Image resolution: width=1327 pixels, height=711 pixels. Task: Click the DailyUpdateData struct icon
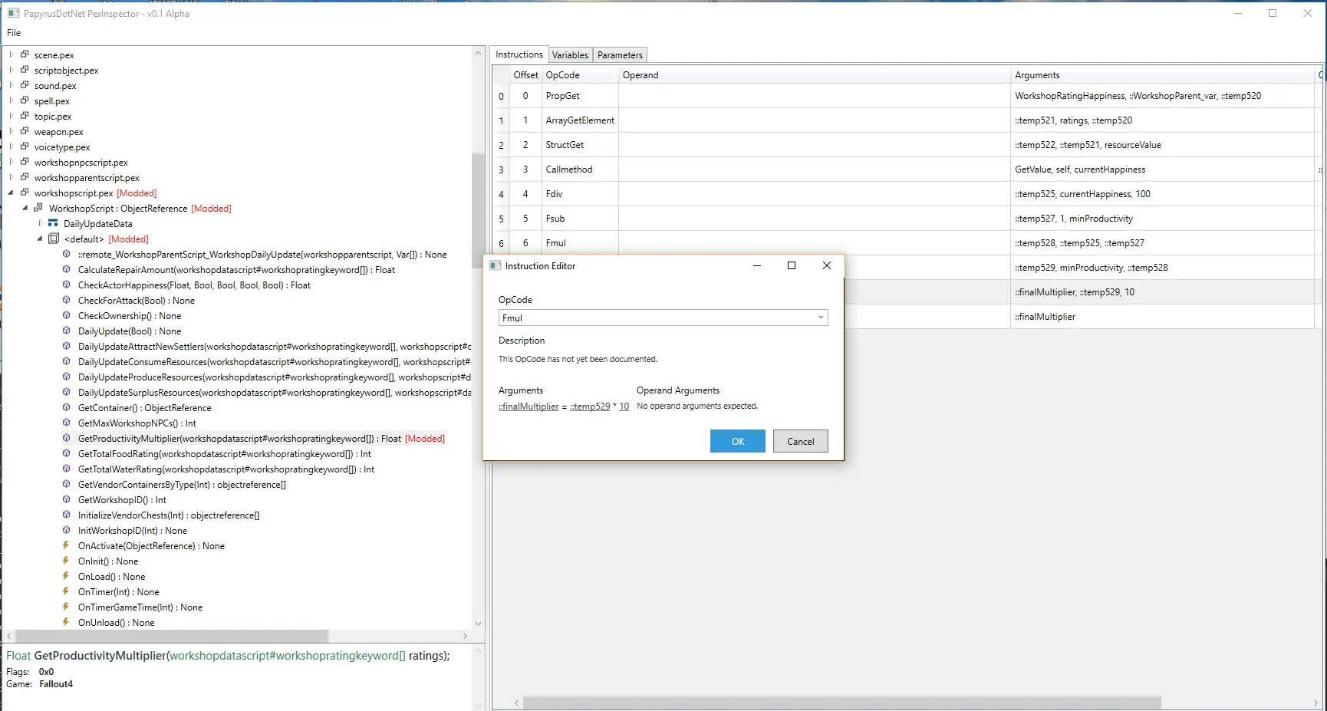[x=52, y=223]
